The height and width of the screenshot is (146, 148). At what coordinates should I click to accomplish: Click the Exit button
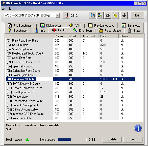(137, 15)
